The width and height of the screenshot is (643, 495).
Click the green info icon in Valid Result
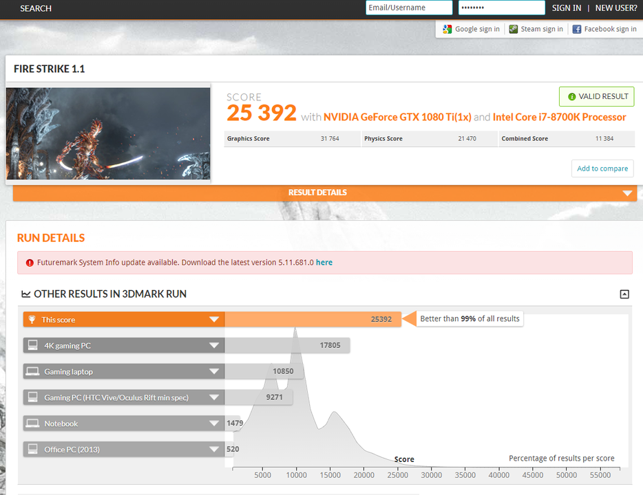[x=571, y=97]
